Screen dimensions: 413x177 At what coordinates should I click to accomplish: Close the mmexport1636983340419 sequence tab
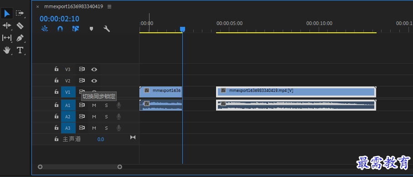[37, 6]
